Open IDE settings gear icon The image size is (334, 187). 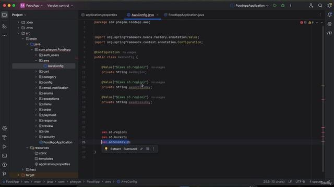[x=329, y=6]
